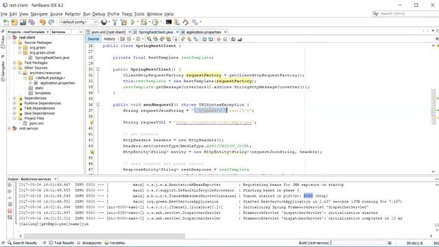
Task: Click the Output settings icon below stop
Action: [10, 217]
